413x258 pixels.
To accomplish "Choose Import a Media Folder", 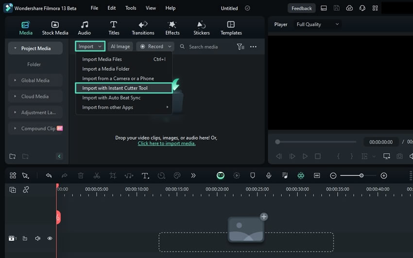I will pyautogui.click(x=124, y=69).
